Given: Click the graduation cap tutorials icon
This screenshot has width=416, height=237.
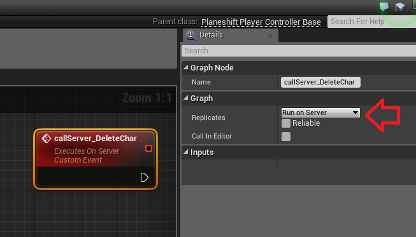Looking at the screenshot, I should pos(400,7).
